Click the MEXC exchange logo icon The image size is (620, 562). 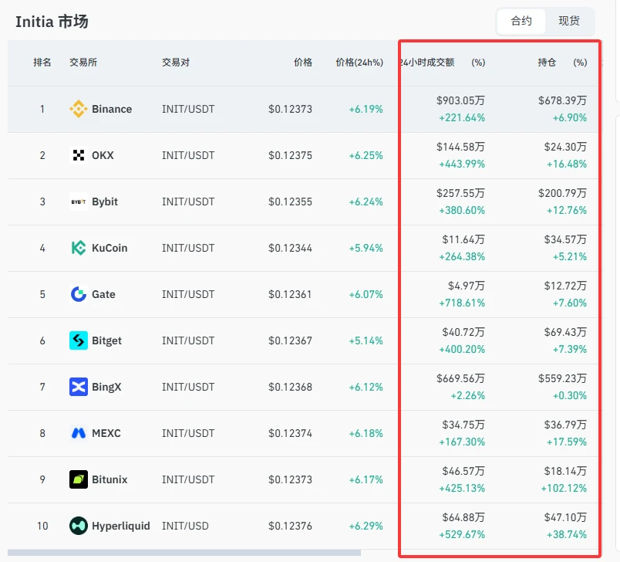point(79,433)
